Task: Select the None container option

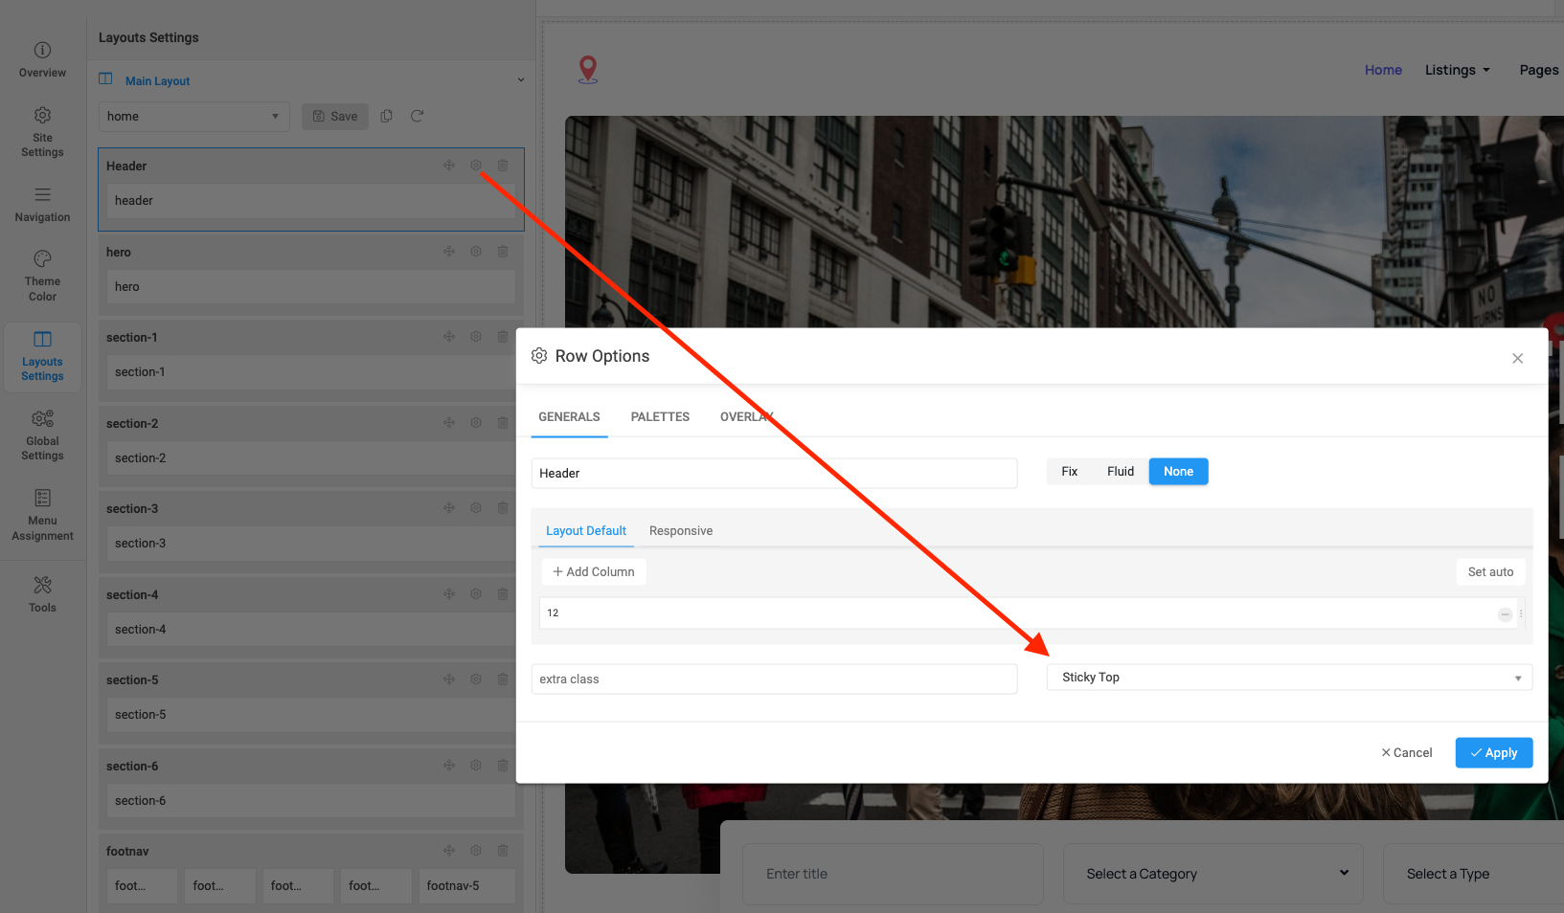Action: (1178, 472)
